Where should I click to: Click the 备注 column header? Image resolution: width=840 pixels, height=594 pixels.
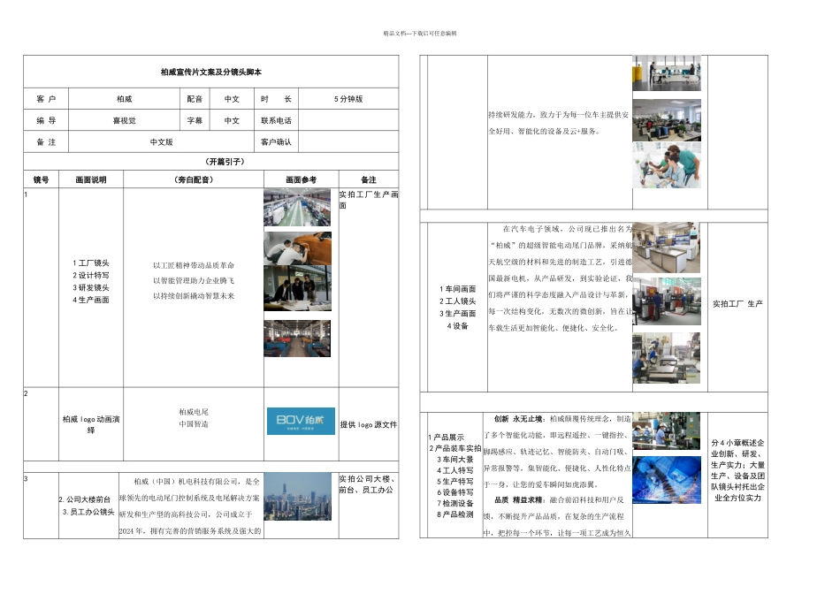pos(369,179)
